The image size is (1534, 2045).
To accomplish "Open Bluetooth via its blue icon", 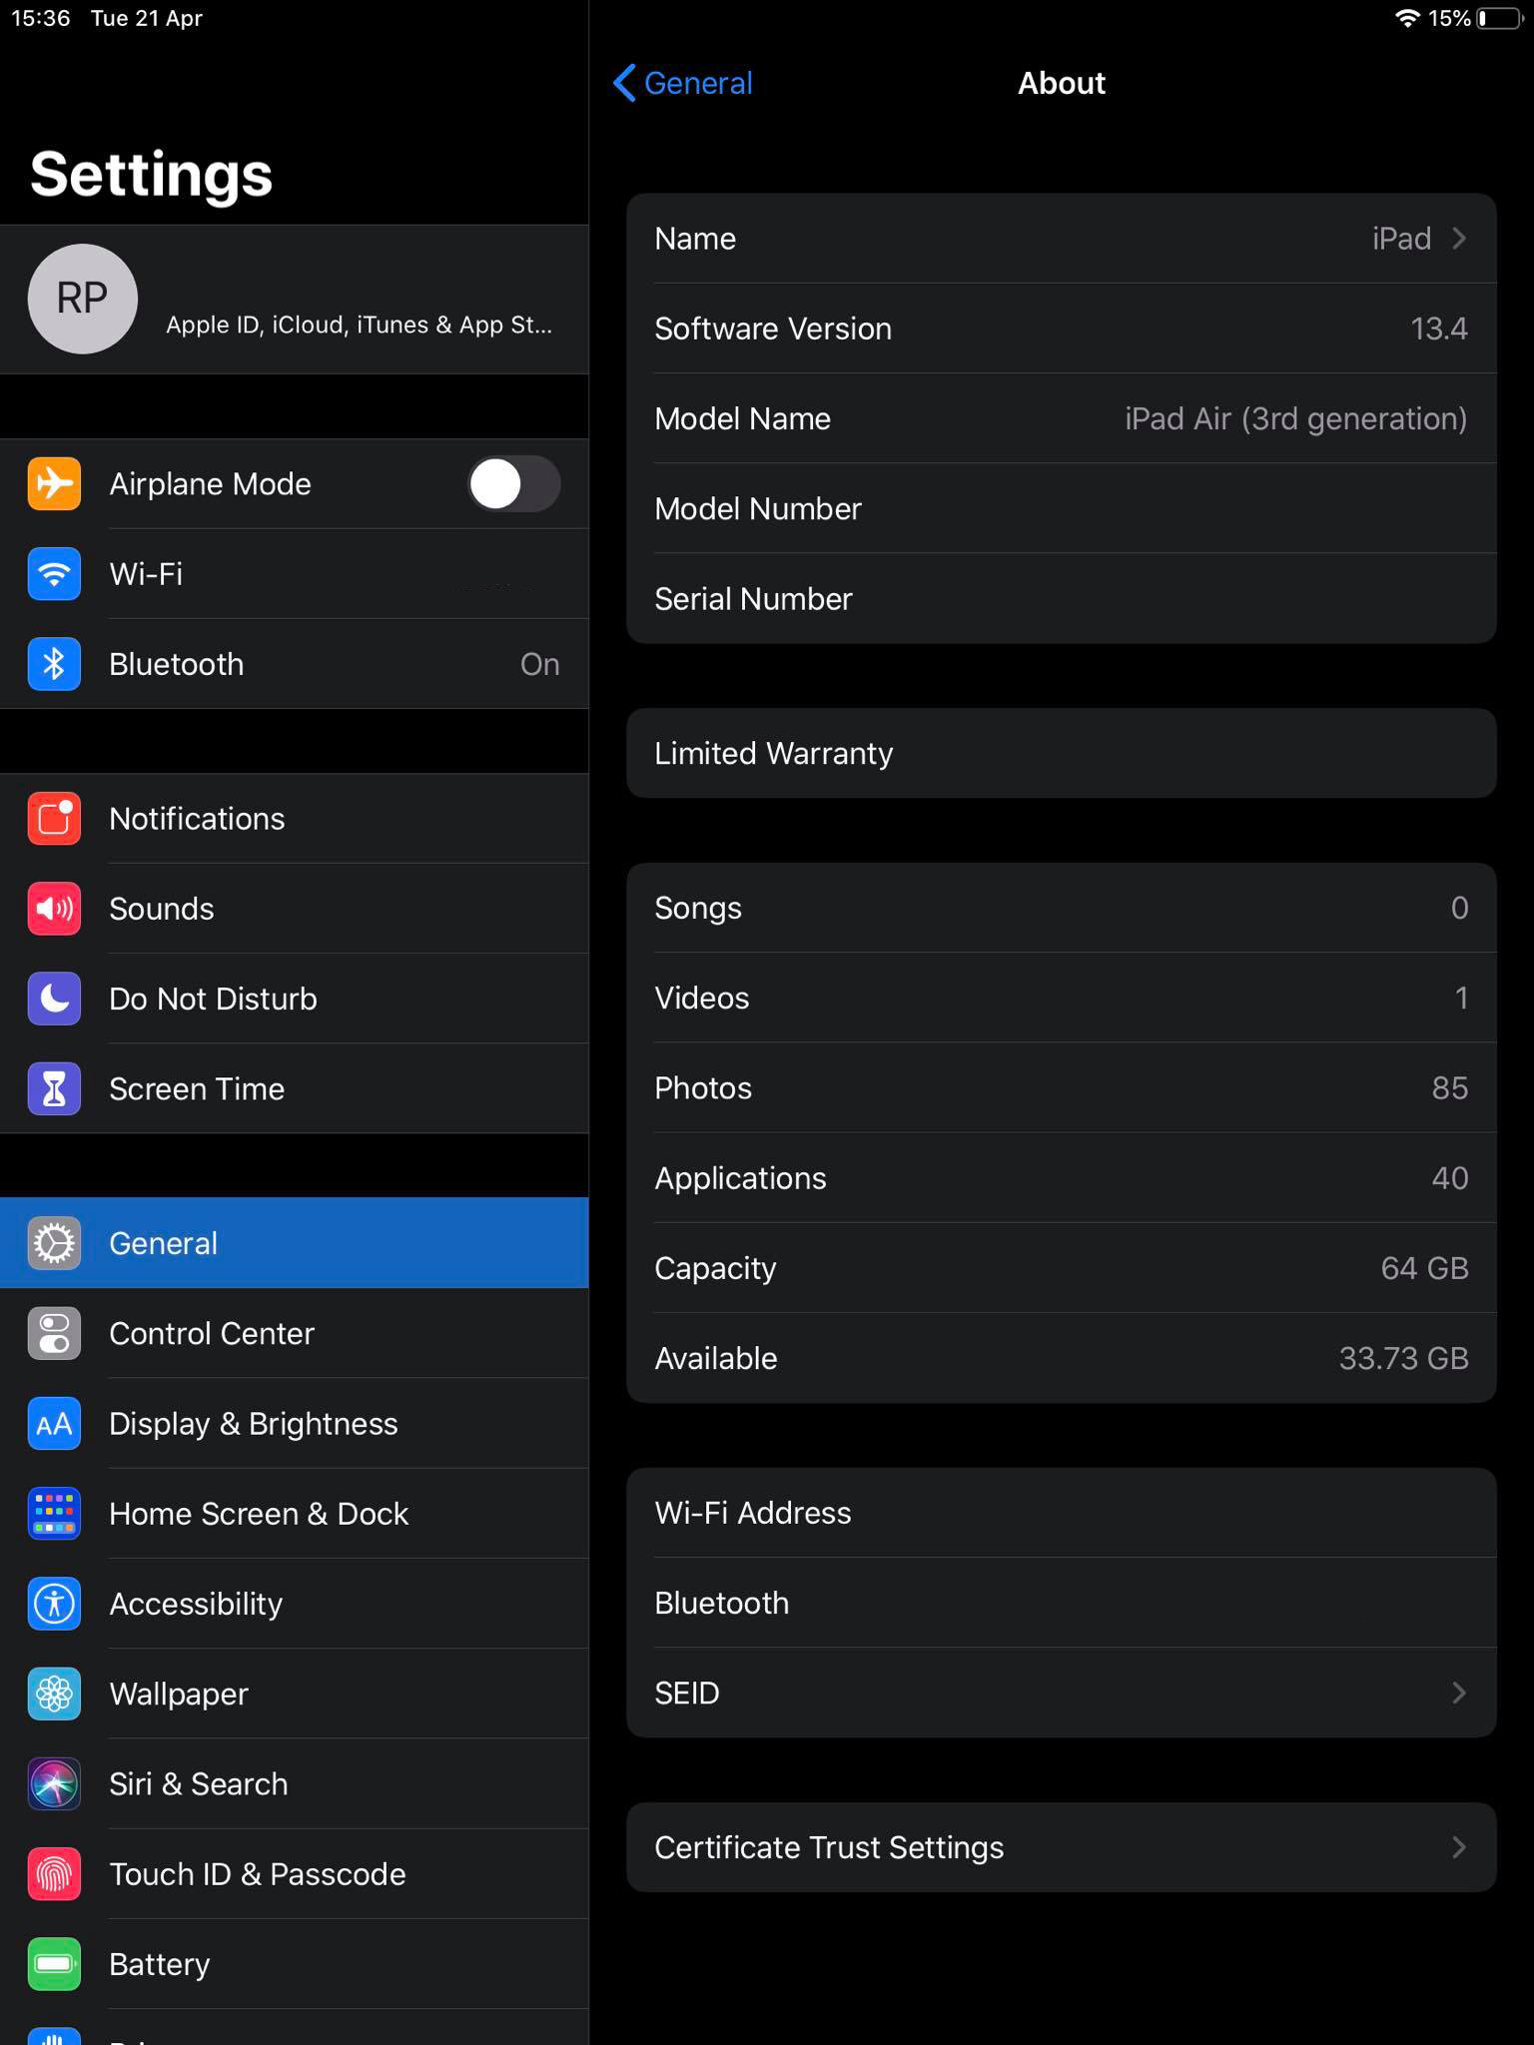I will point(54,664).
